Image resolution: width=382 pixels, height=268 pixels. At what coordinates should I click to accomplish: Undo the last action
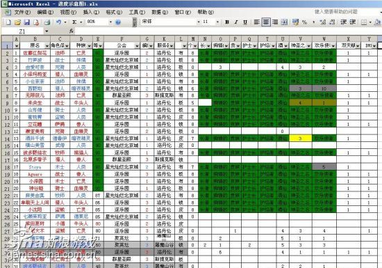(59, 22)
